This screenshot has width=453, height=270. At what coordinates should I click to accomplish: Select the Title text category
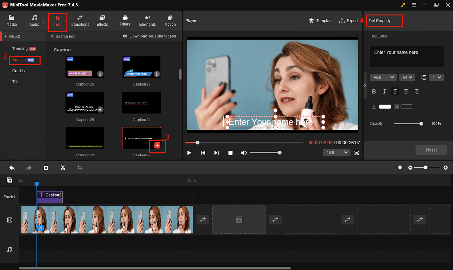click(16, 82)
